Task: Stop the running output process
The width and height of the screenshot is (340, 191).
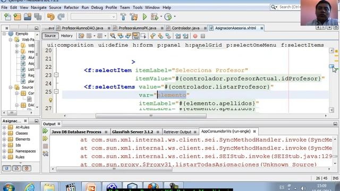Action: tap(45, 146)
